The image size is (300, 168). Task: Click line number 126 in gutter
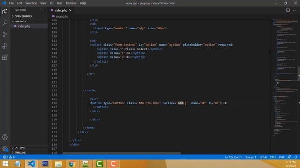coord(54,103)
